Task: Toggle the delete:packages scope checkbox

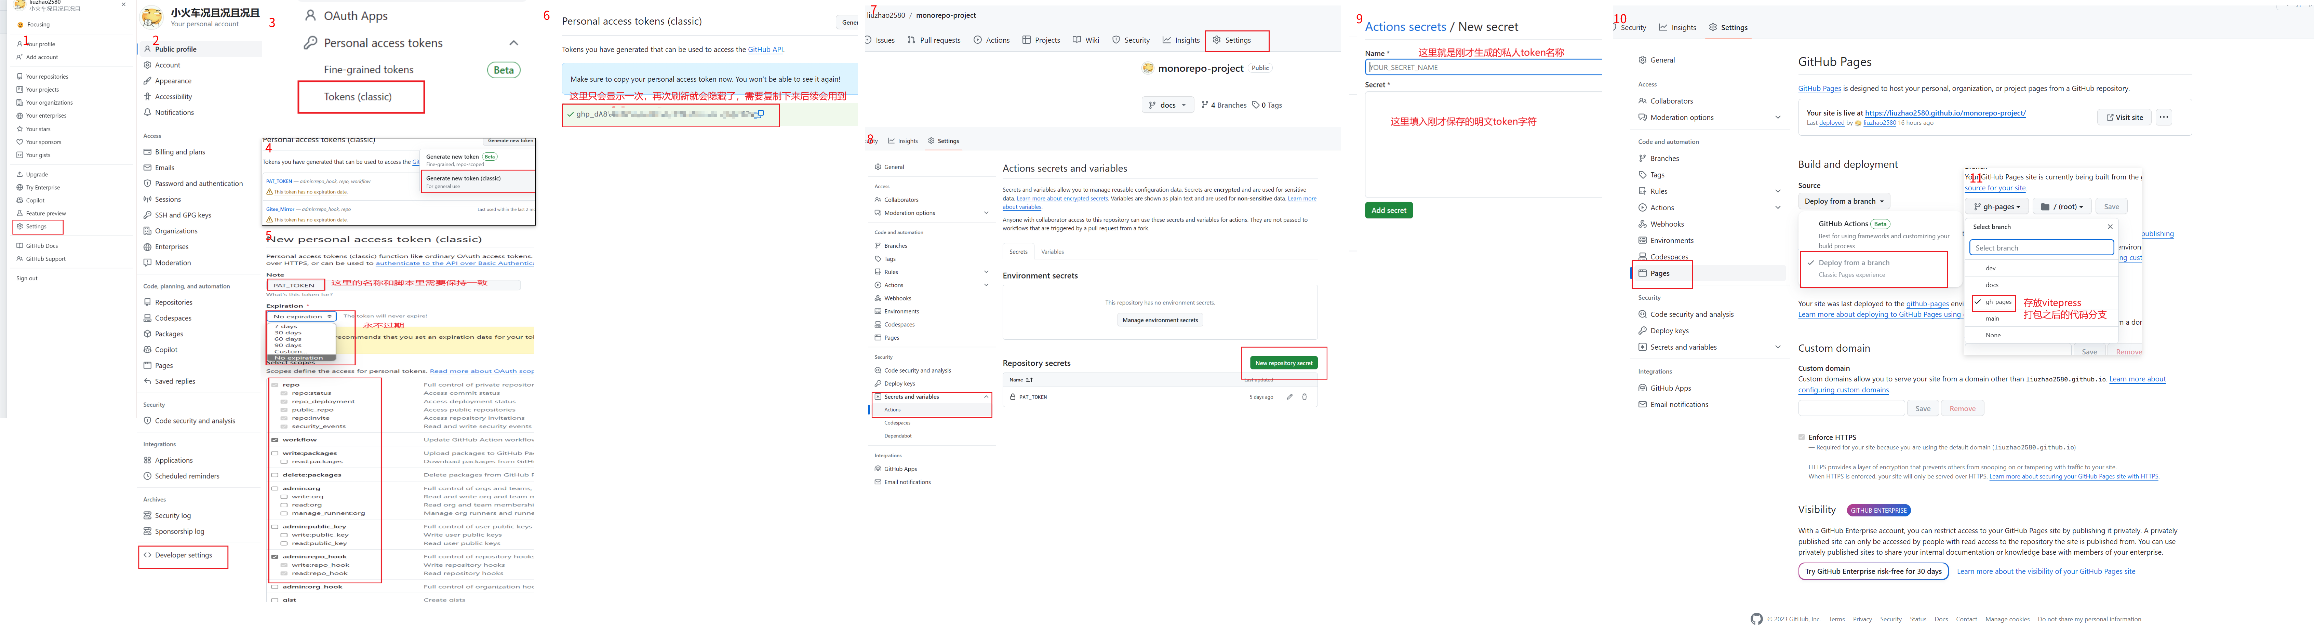Action: pyautogui.click(x=275, y=475)
